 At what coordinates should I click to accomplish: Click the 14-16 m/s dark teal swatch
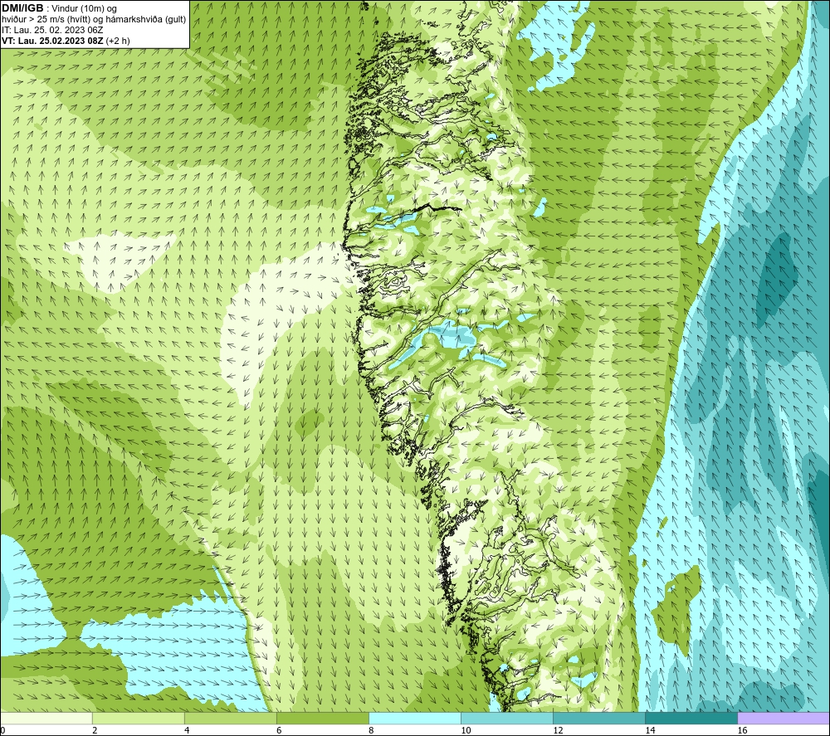coord(691,718)
